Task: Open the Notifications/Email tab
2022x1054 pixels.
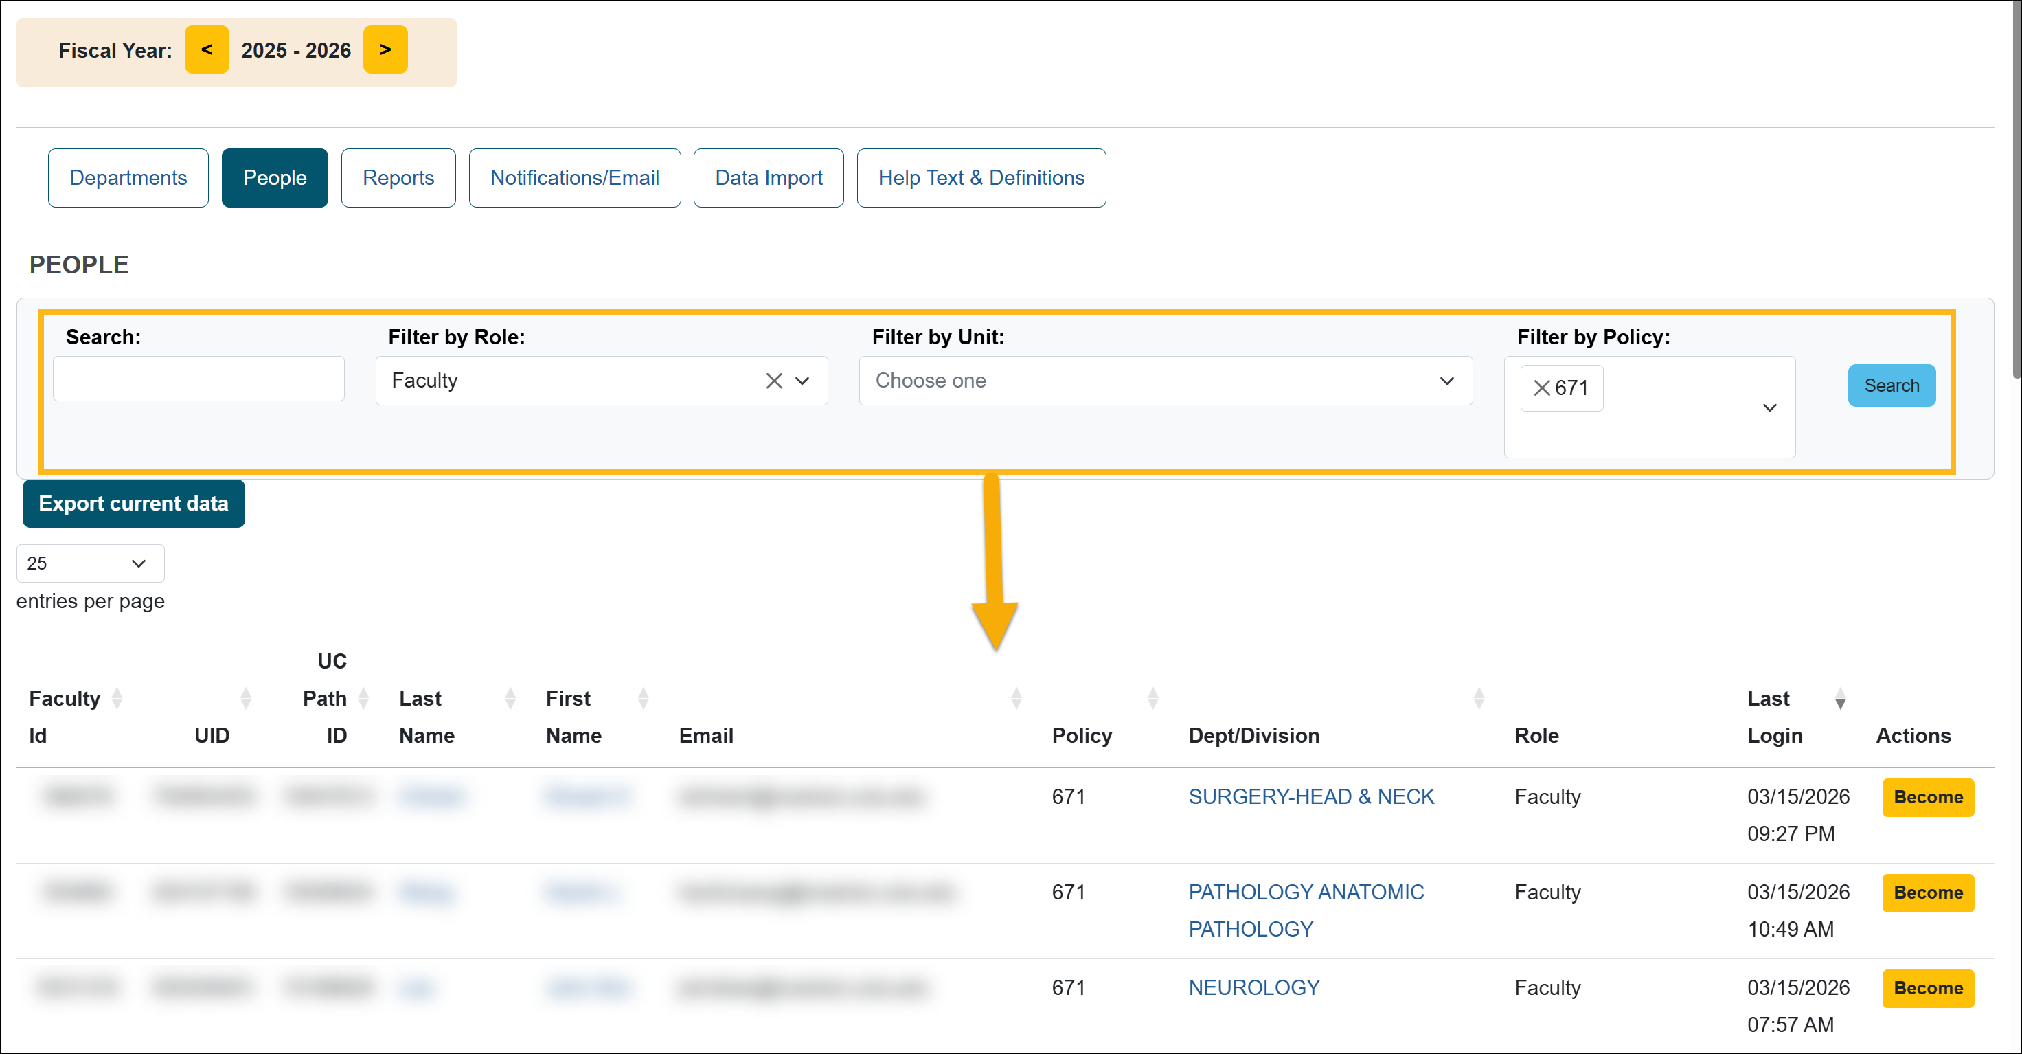Action: pyautogui.click(x=575, y=177)
